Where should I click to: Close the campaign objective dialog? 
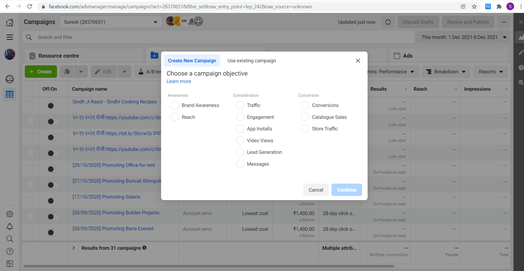(x=358, y=61)
